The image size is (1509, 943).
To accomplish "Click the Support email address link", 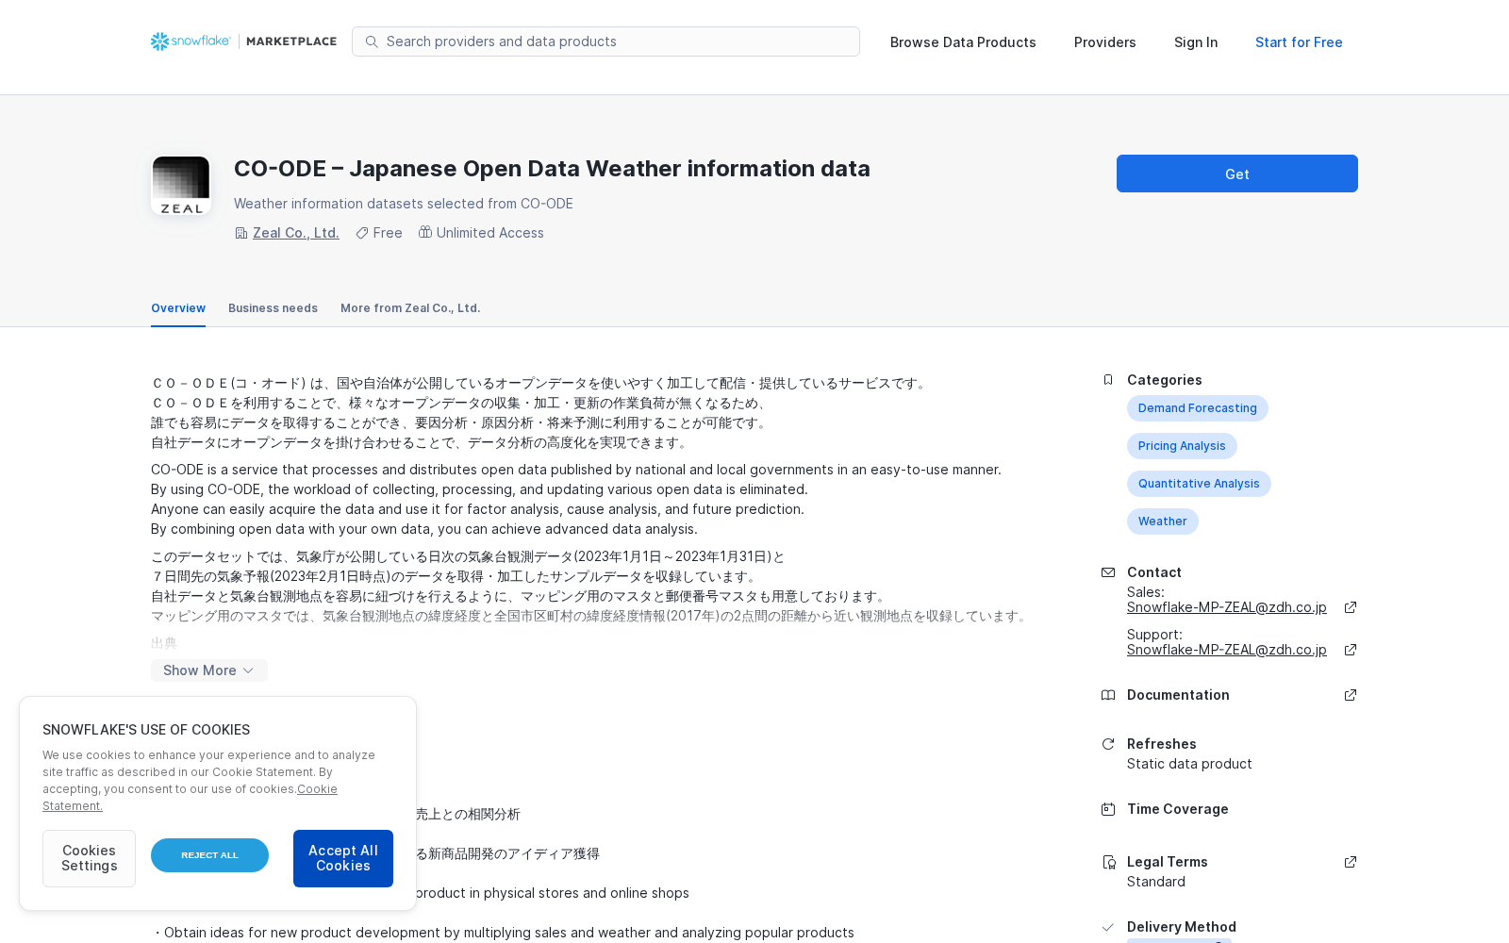I will coord(1227,650).
